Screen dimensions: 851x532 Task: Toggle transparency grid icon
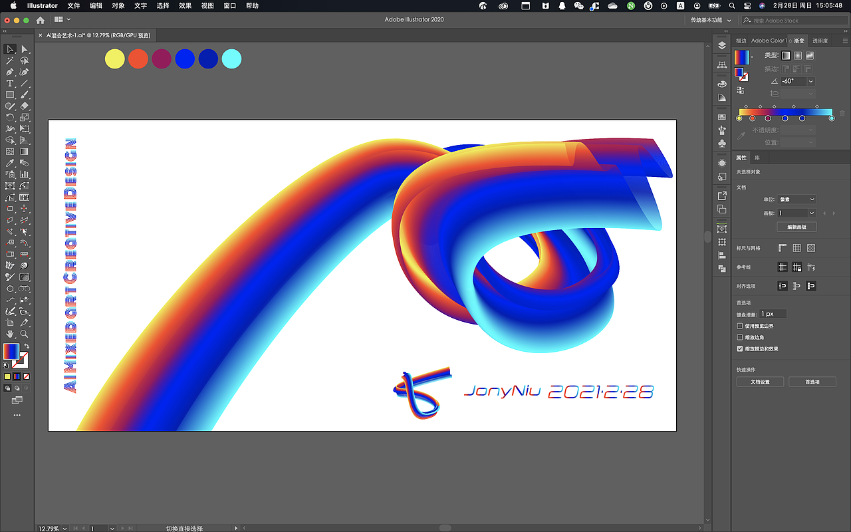click(811, 248)
